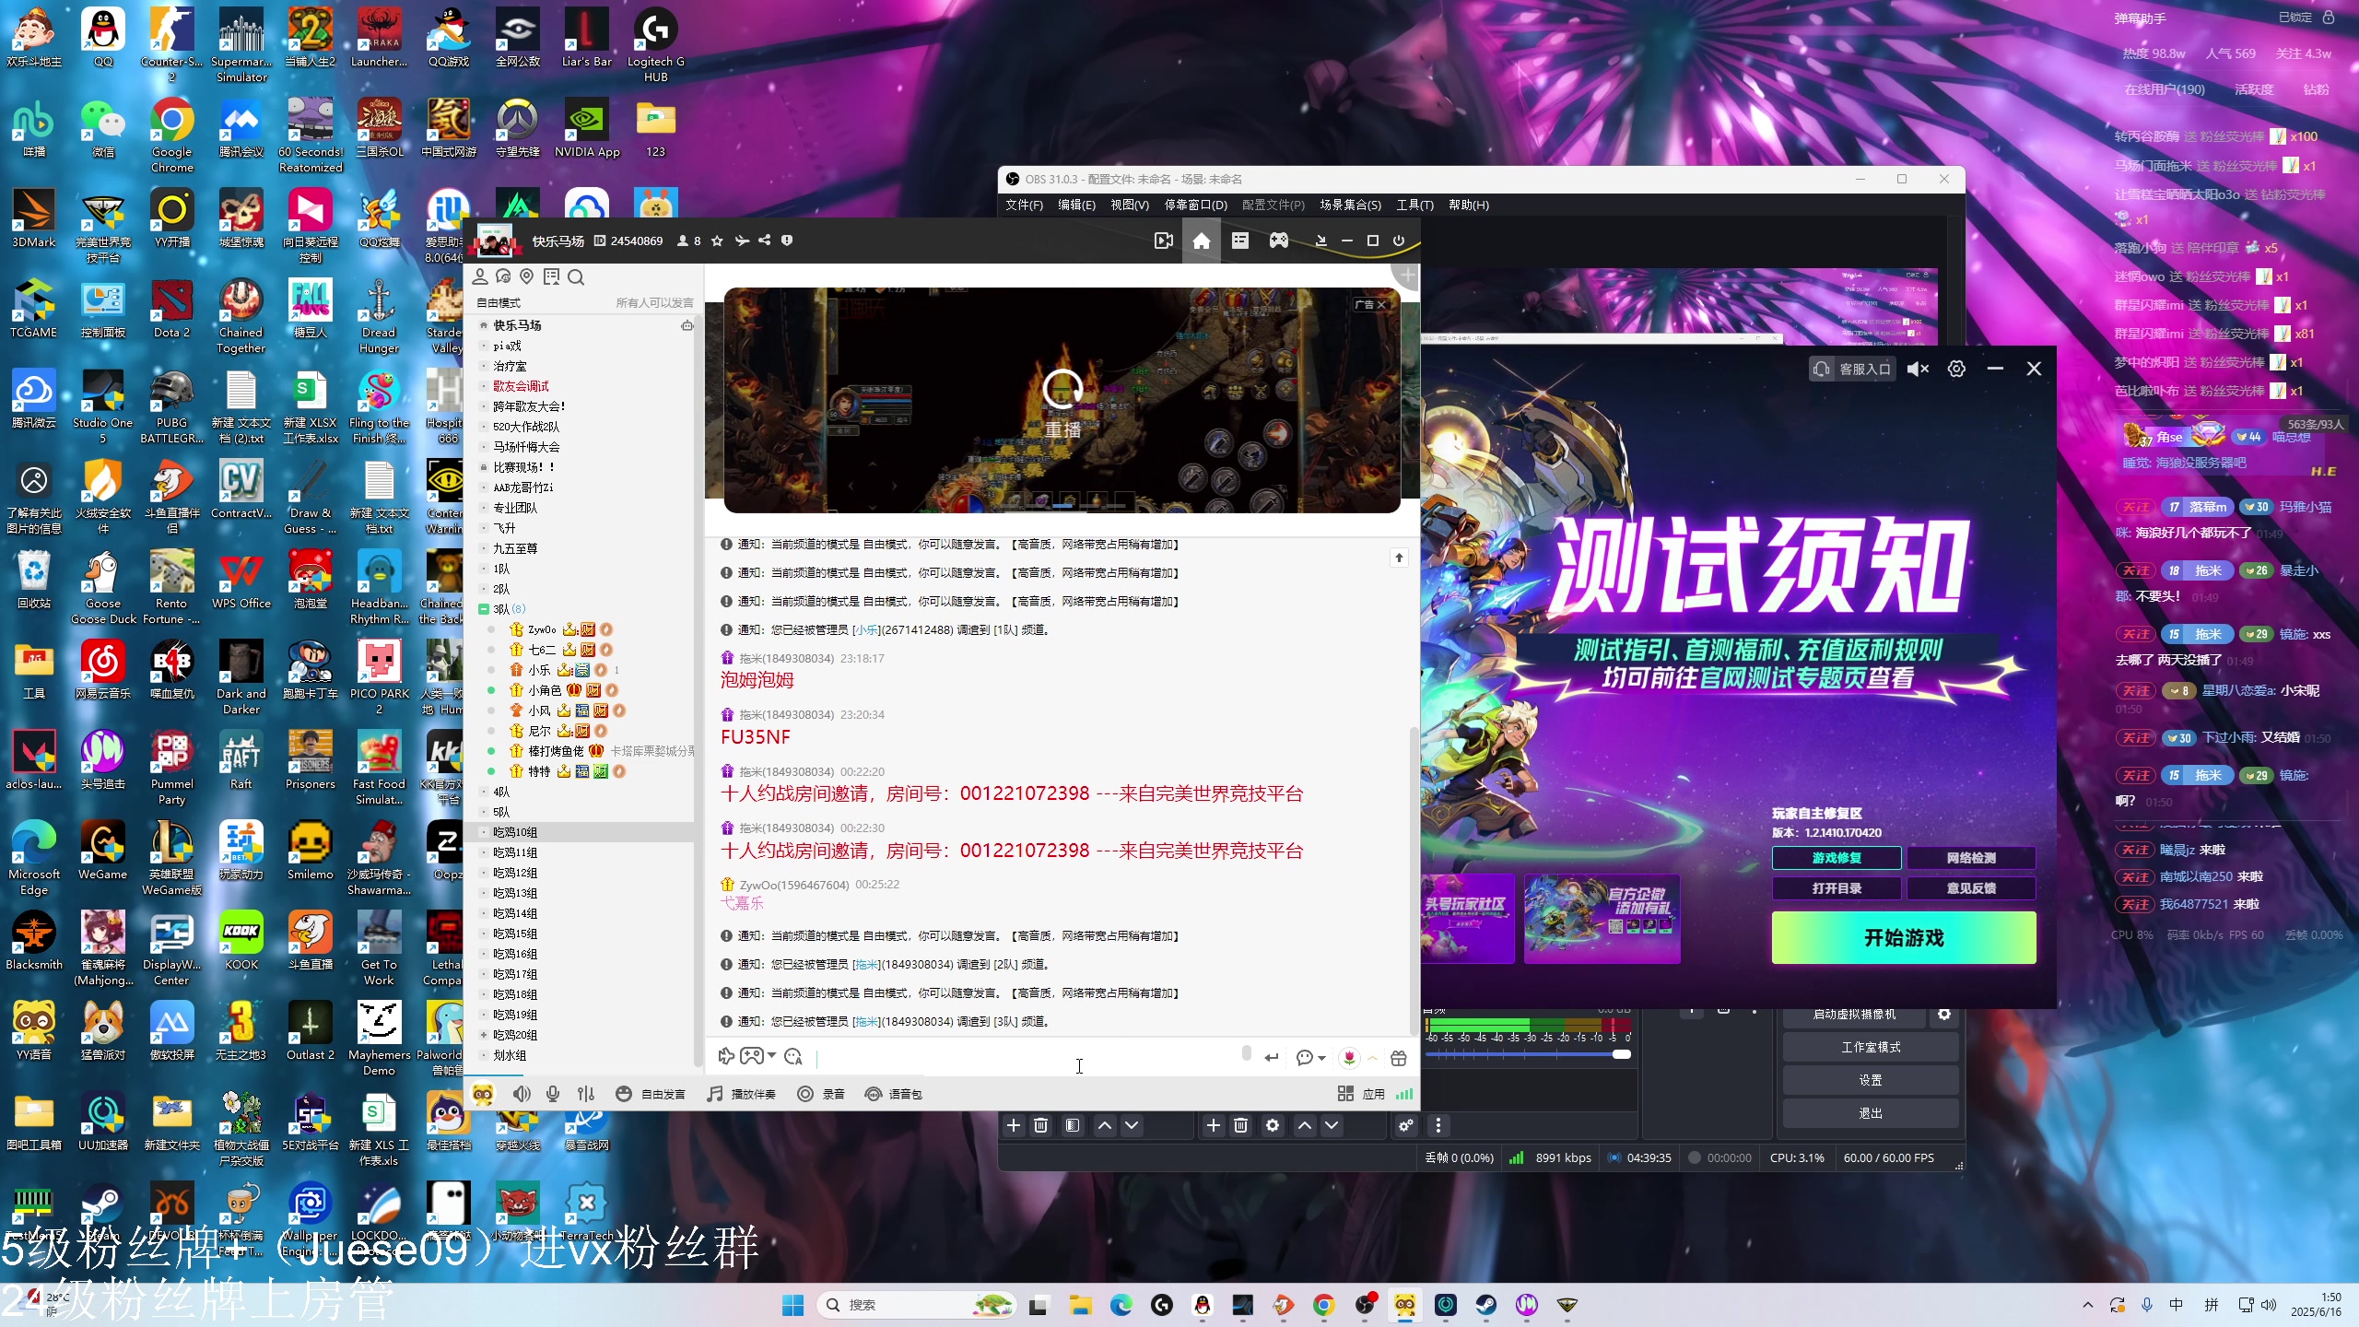Open the YY home tab icon
The height and width of the screenshot is (1327, 2359).
(x=1201, y=241)
